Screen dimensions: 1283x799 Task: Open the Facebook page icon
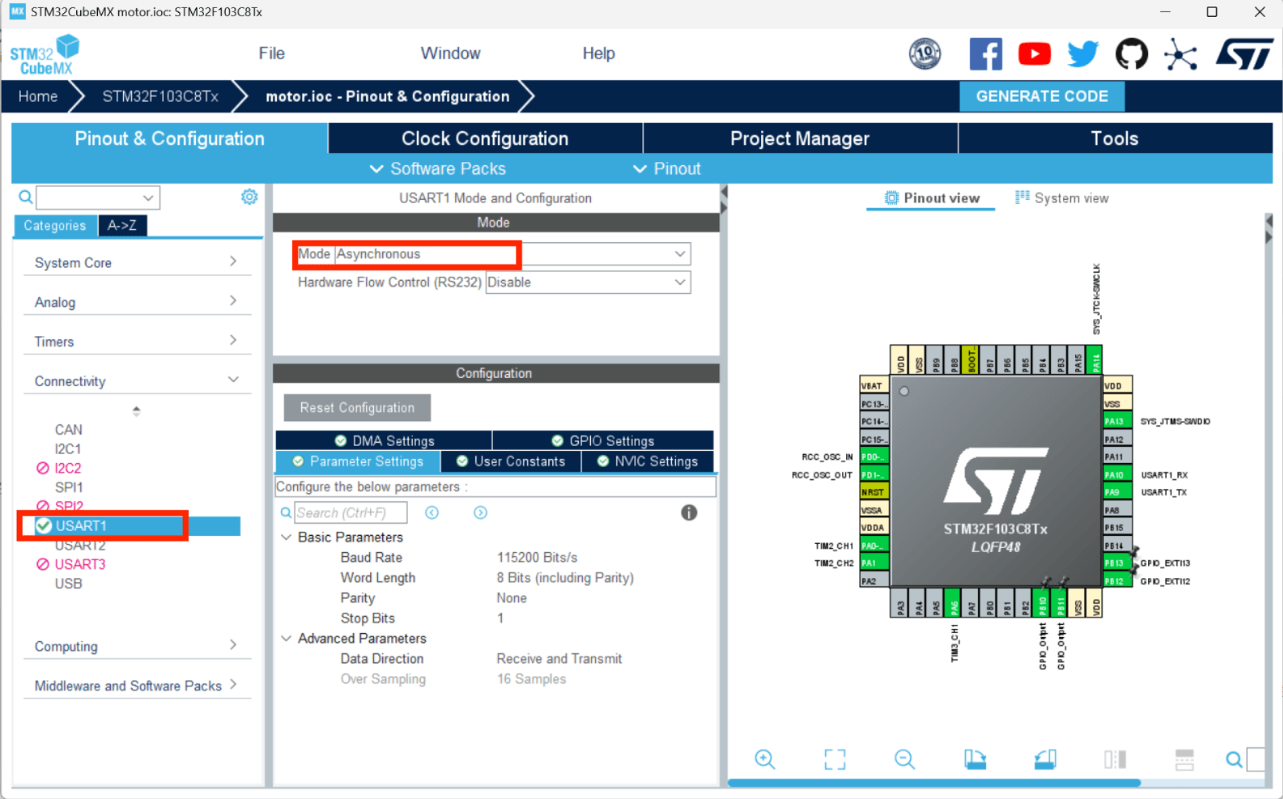pyautogui.click(x=985, y=54)
